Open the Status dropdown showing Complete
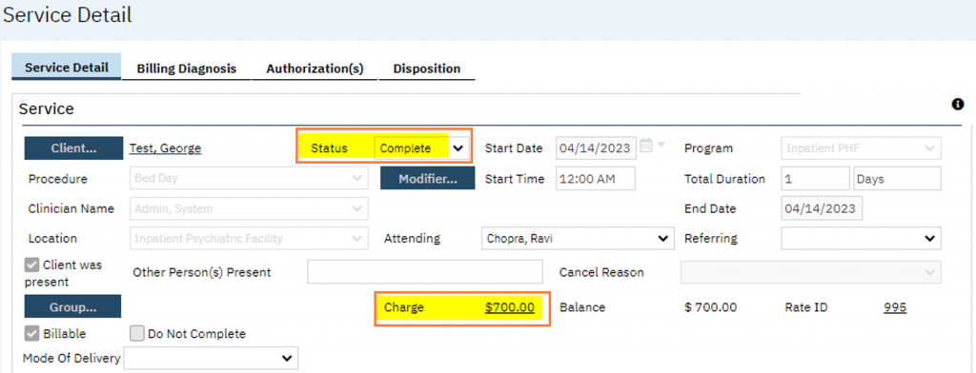The width and height of the screenshot is (976, 373). point(420,148)
